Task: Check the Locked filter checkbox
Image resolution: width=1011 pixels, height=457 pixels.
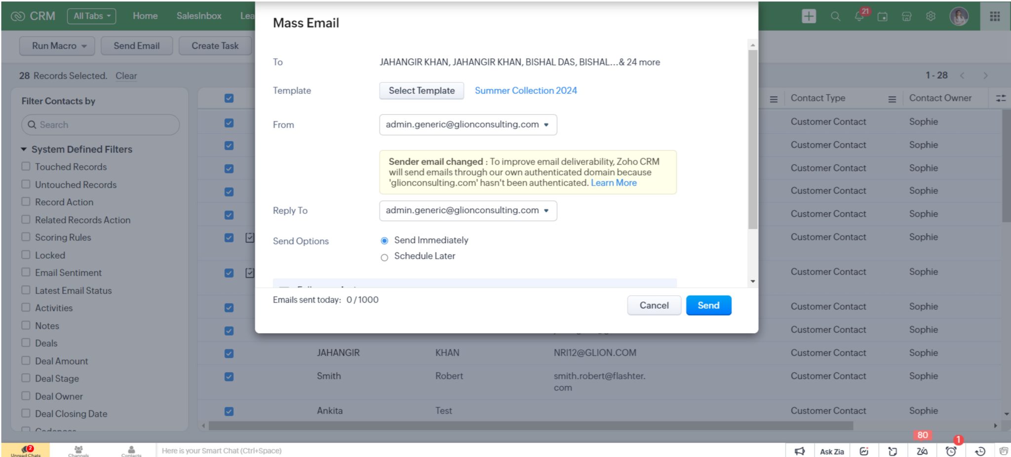Action: 26,255
